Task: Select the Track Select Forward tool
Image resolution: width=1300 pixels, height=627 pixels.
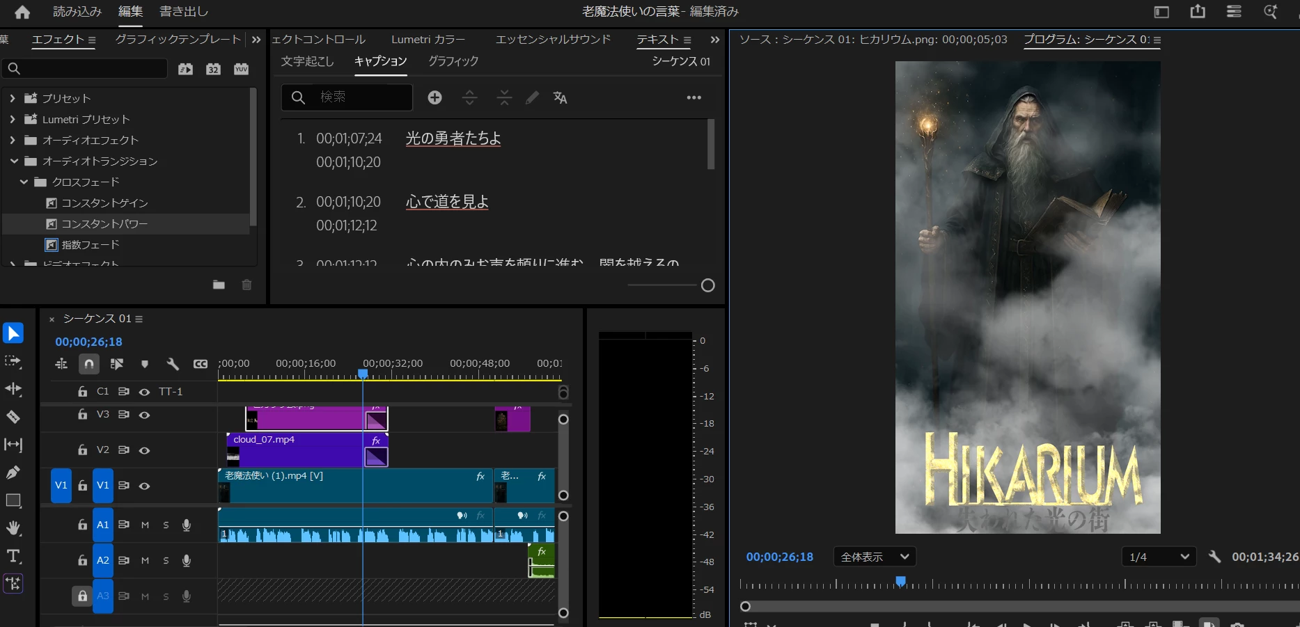Action: tap(13, 361)
